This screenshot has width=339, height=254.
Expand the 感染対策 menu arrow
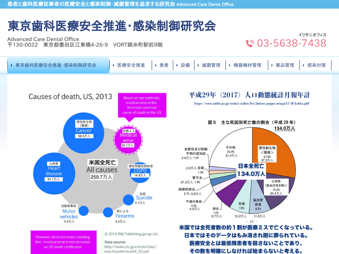(x=304, y=65)
